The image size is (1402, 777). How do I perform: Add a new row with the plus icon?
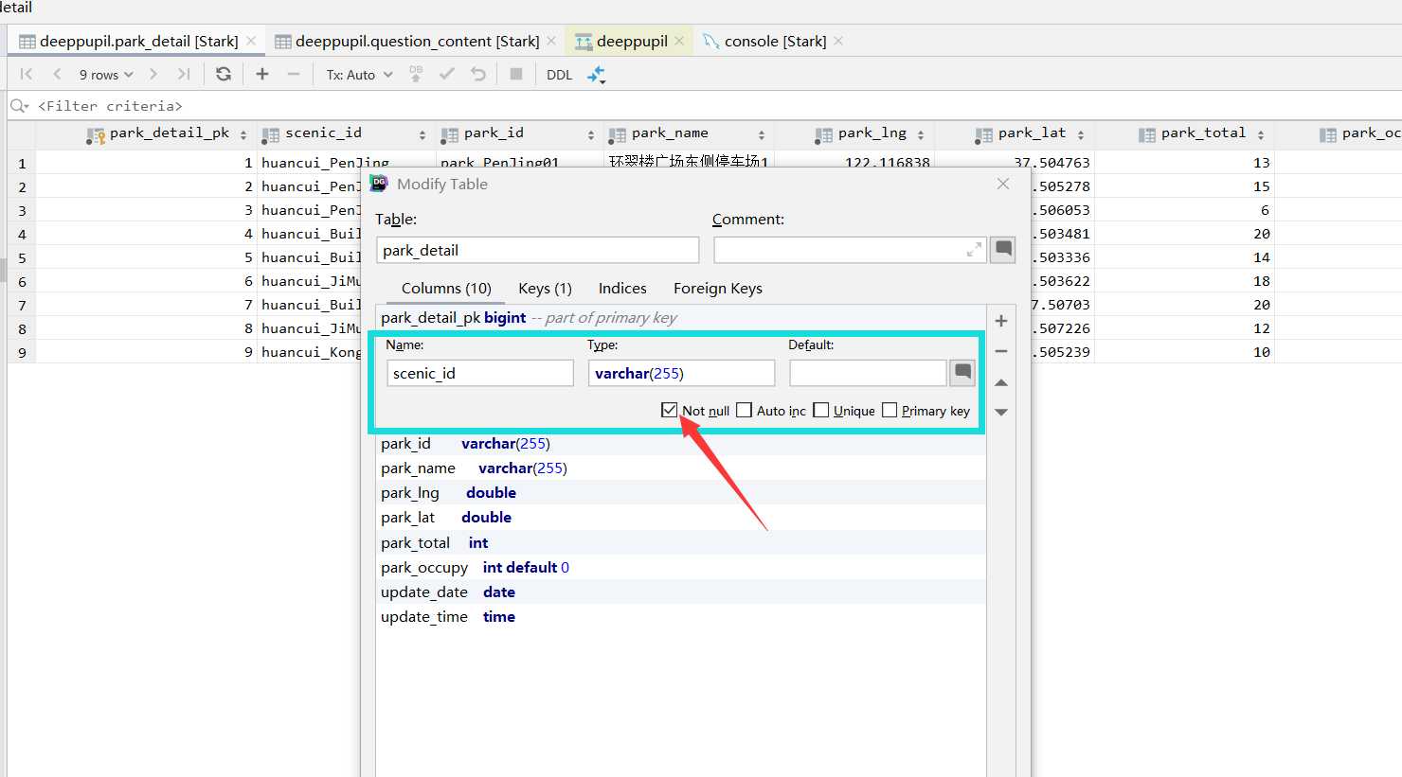coord(262,74)
